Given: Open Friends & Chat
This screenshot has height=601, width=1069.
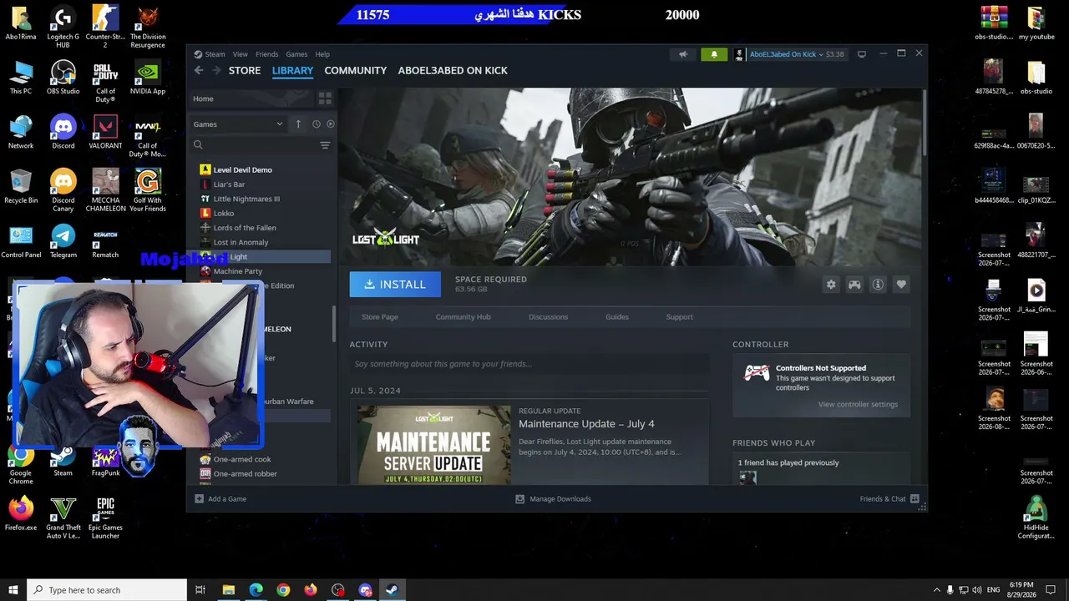Looking at the screenshot, I should point(890,499).
